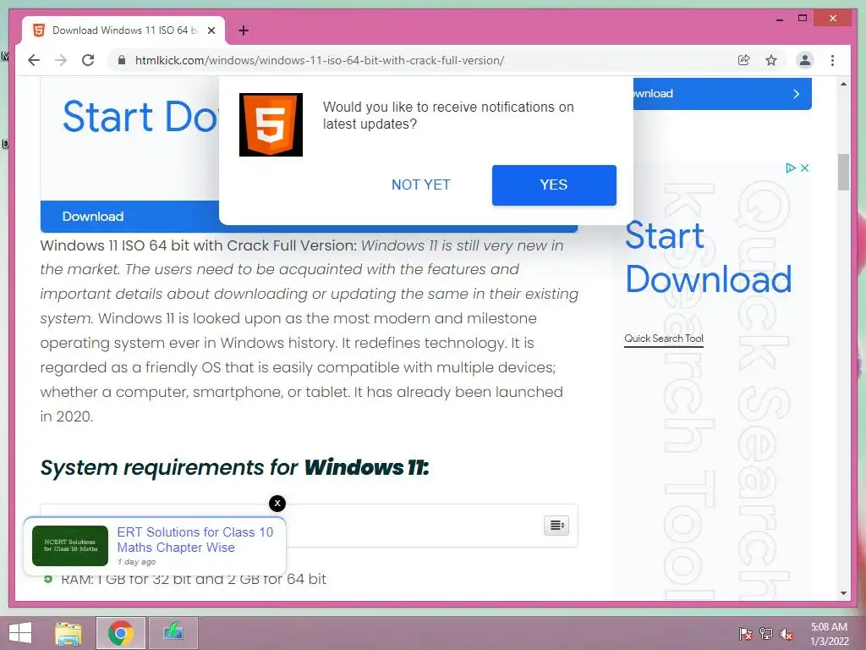This screenshot has height=650, width=866.
Task: Click the arrow on the top-right ad button
Action: click(796, 94)
